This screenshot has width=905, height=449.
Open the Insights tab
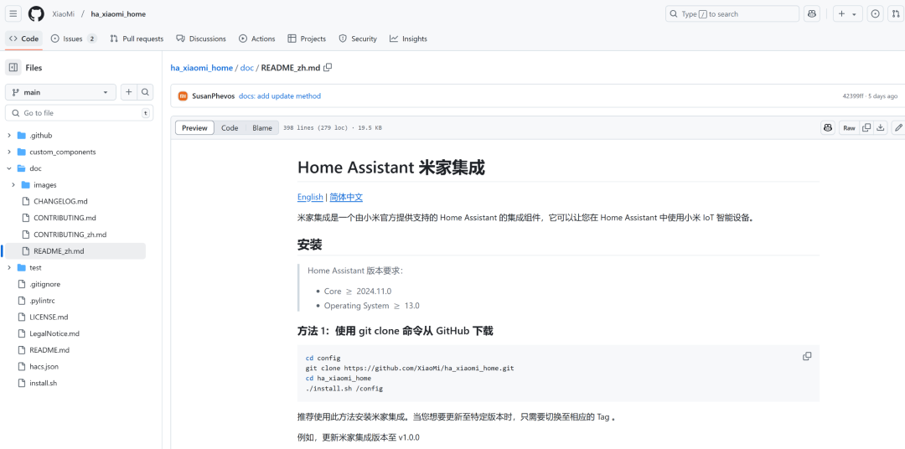click(x=408, y=39)
